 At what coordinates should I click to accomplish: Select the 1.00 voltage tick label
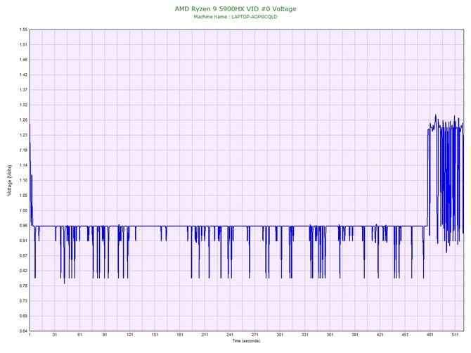tap(23, 210)
